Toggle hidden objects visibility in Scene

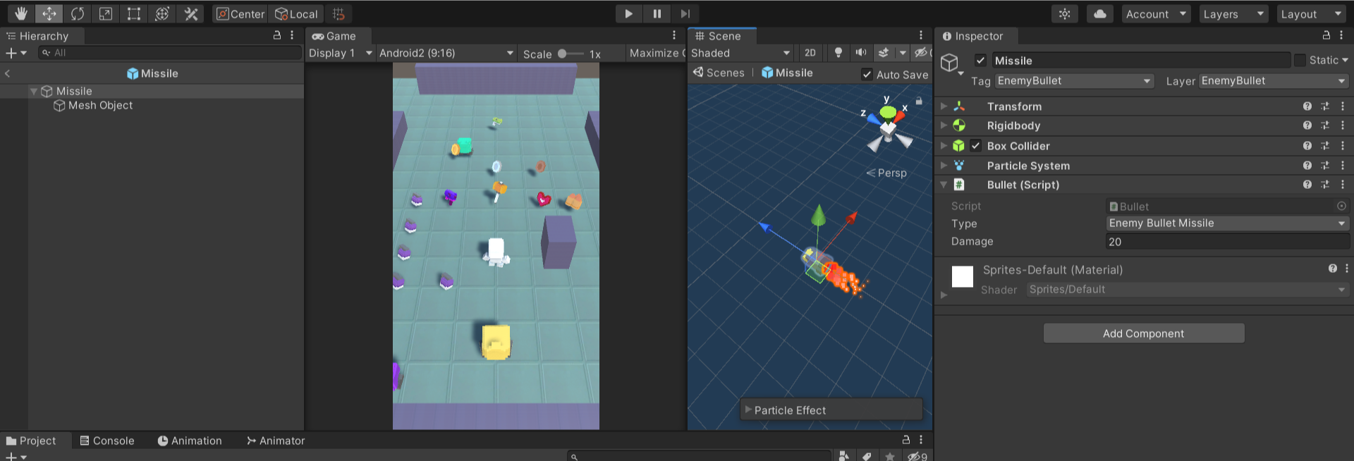tap(920, 53)
